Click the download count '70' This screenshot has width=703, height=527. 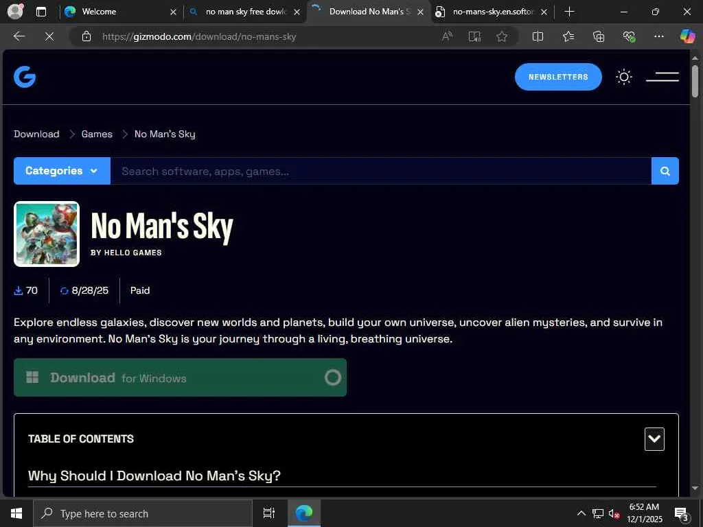click(32, 290)
